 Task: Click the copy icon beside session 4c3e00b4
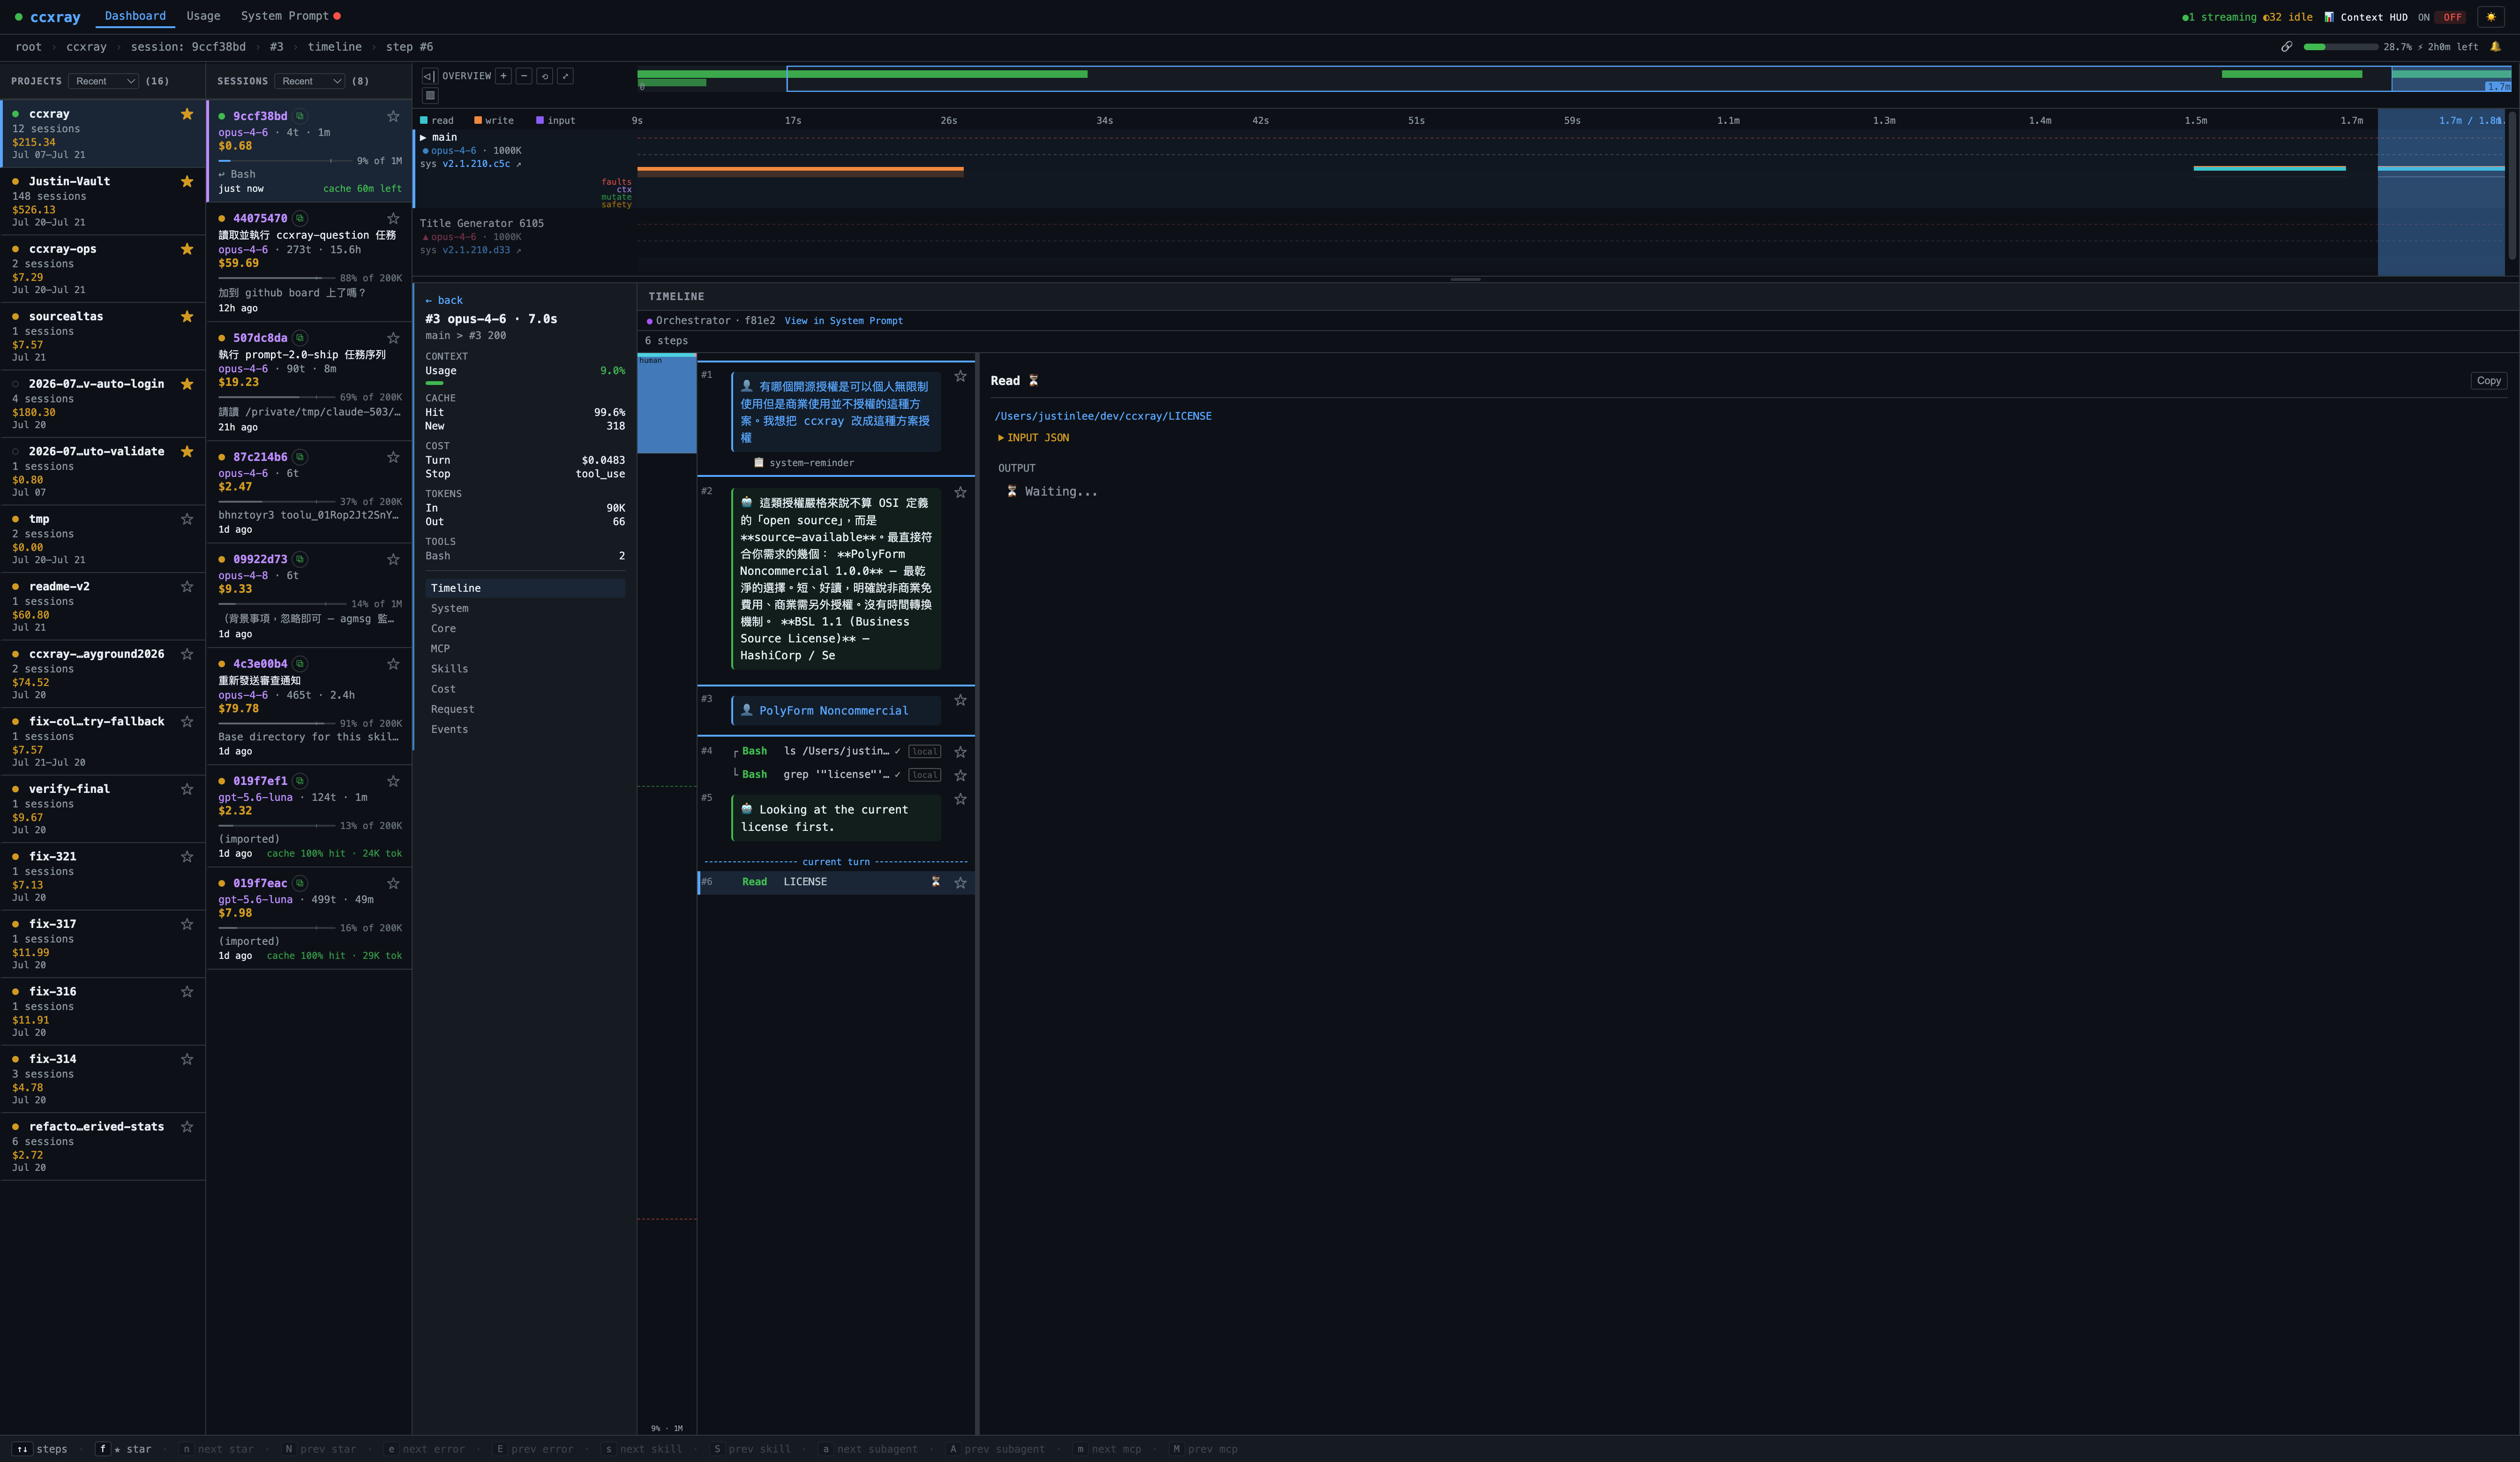[x=300, y=664]
